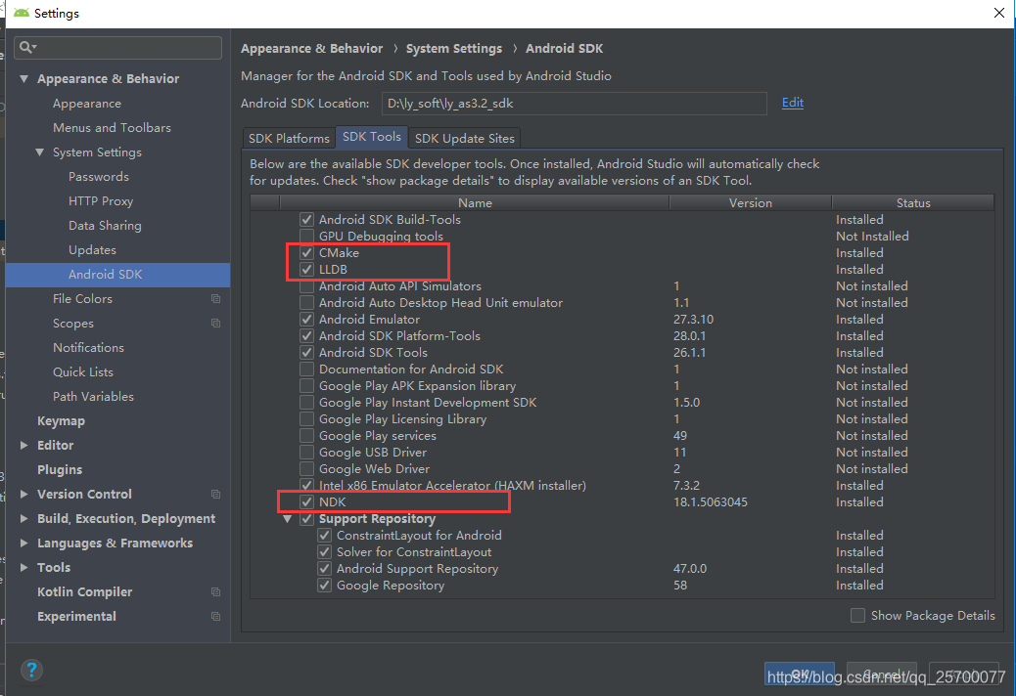
Task: Toggle the Google Repository checkbox
Action: point(325,586)
